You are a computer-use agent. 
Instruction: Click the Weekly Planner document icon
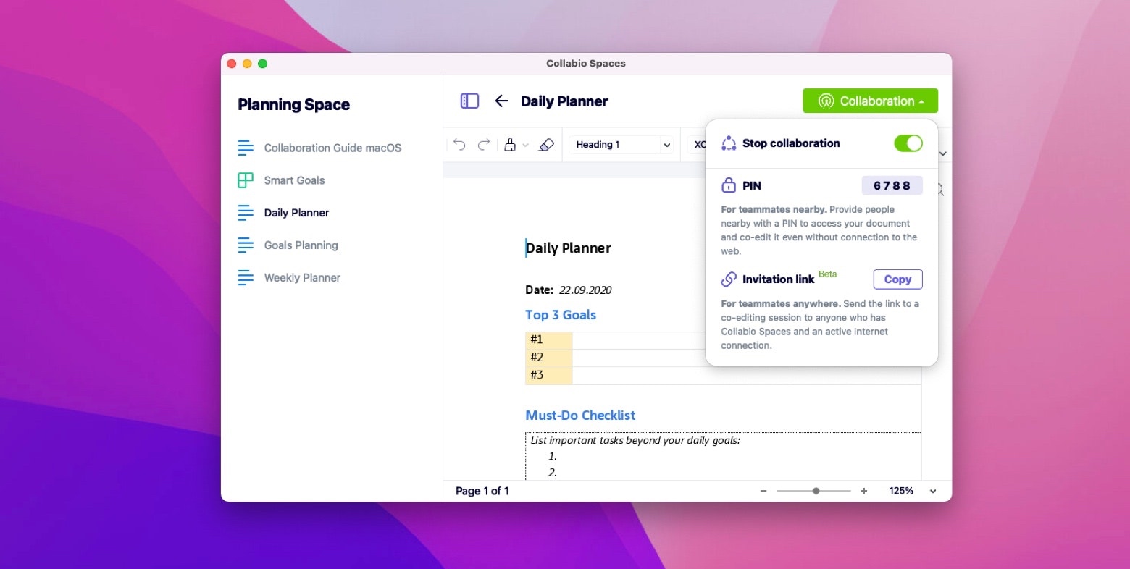click(246, 278)
